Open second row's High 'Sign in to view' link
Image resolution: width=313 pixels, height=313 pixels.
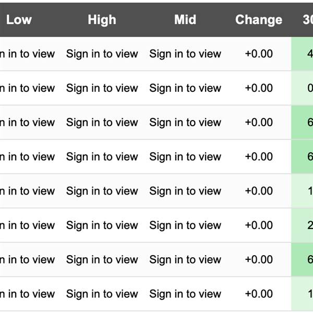point(102,88)
